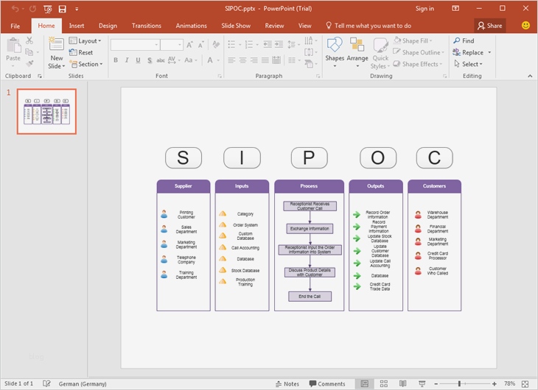Start Slide Show from status bar
538x390 pixels.
pos(421,384)
